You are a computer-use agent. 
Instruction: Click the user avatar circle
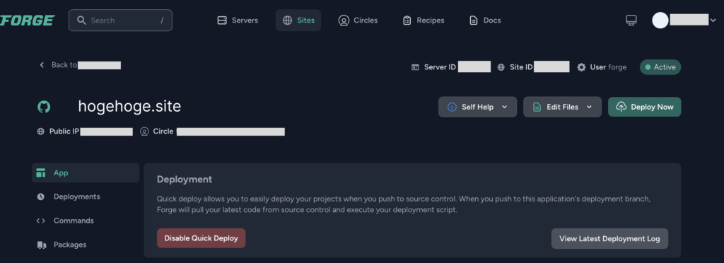tap(660, 21)
